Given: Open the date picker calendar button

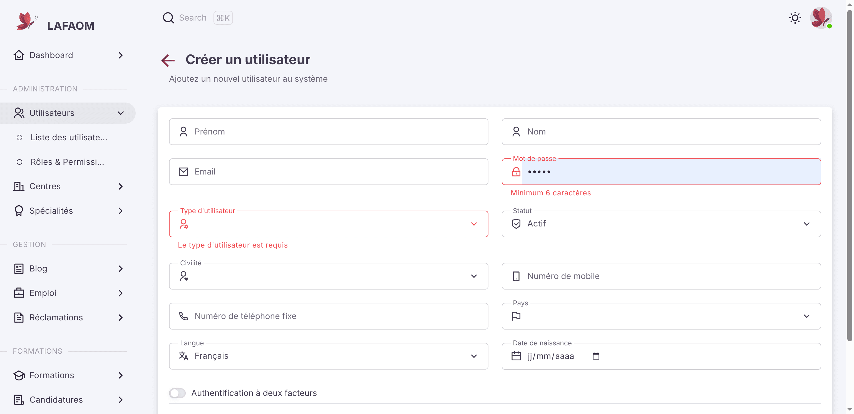Looking at the screenshot, I should pyautogui.click(x=596, y=356).
